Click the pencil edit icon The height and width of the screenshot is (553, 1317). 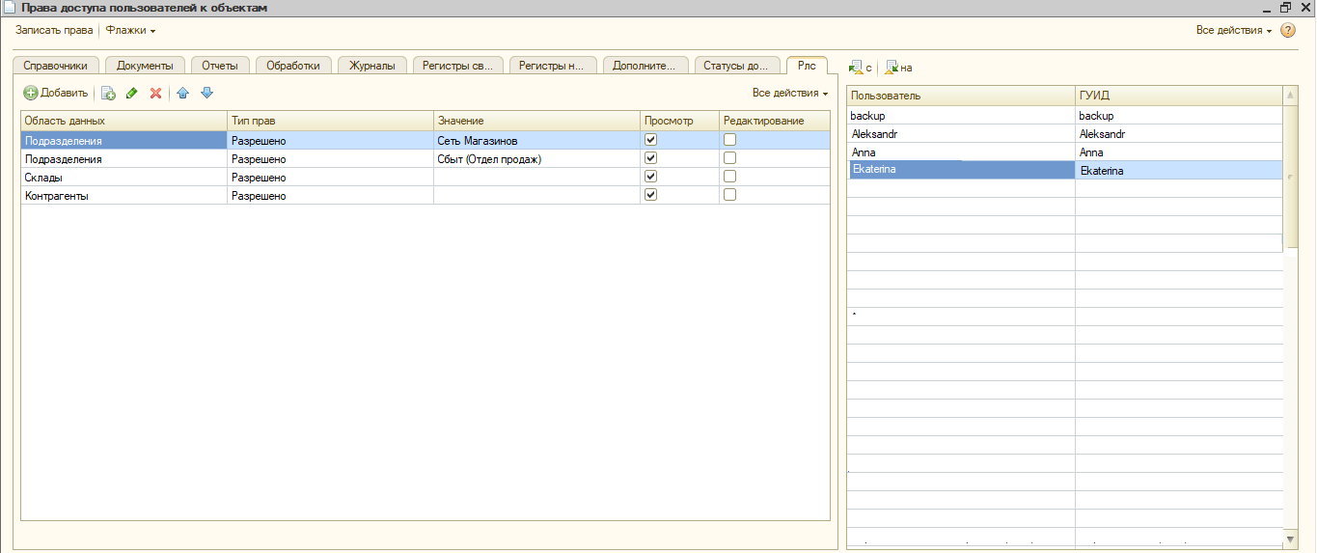click(x=132, y=94)
